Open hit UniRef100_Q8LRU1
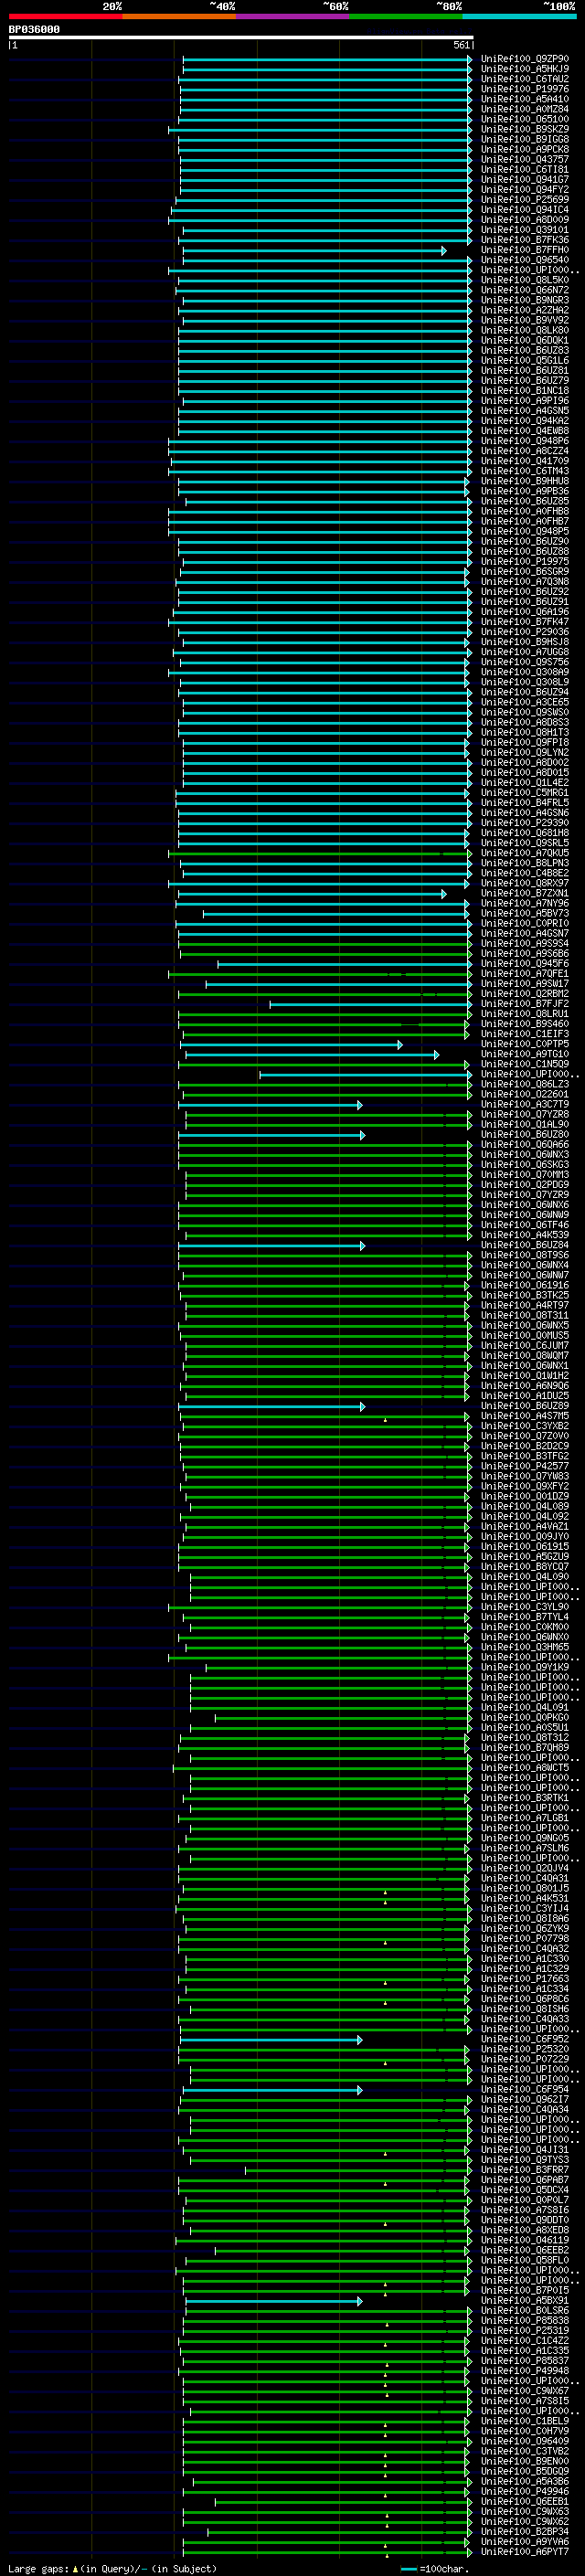 (x=524, y=1014)
